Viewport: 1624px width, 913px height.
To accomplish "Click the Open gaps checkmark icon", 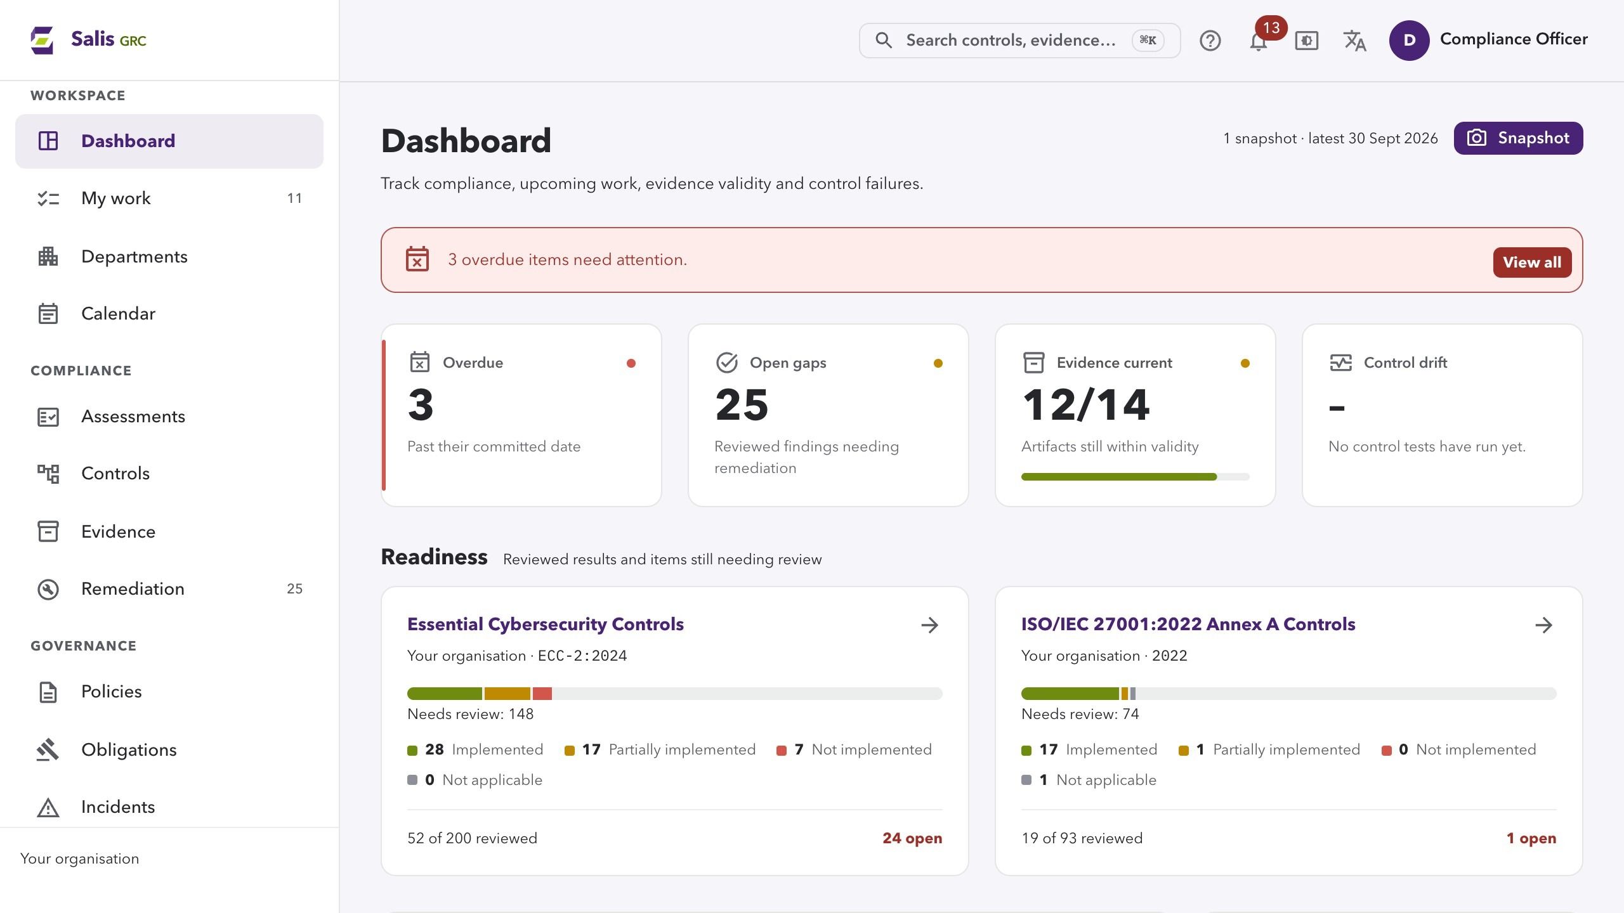I will coord(727,363).
